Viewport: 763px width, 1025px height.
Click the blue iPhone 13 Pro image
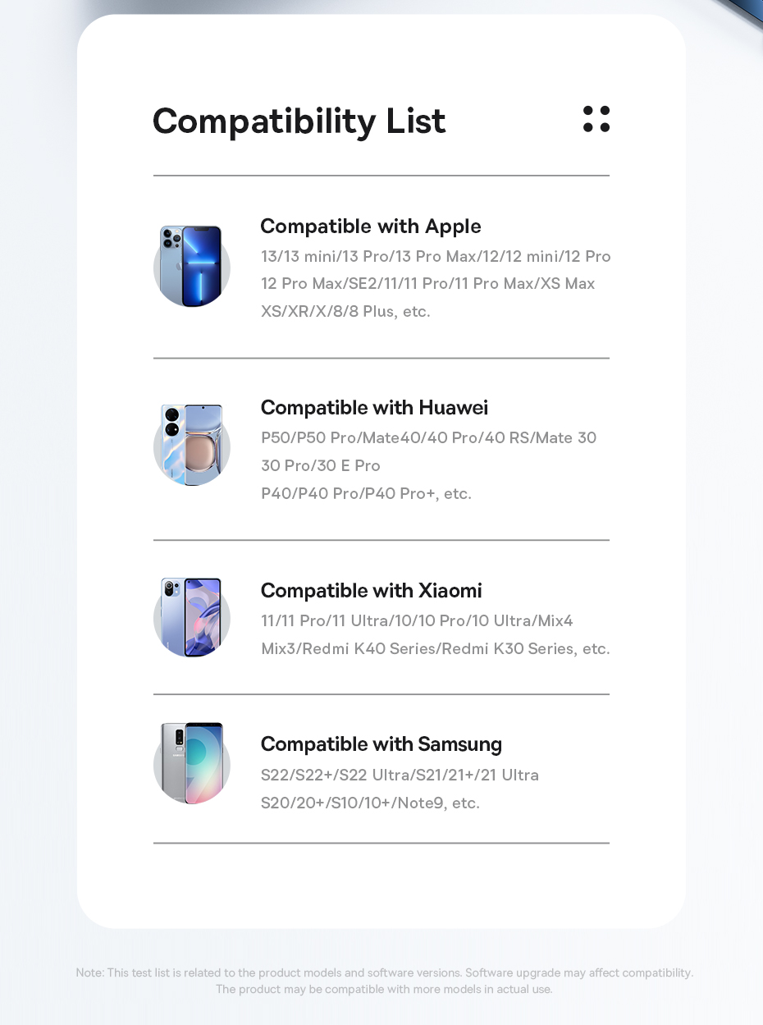192,266
